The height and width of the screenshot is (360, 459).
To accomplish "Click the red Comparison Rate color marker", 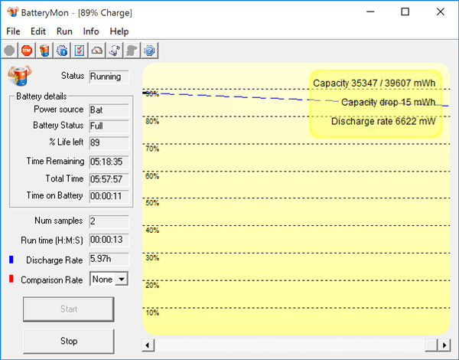I will click(x=11, y=279).
